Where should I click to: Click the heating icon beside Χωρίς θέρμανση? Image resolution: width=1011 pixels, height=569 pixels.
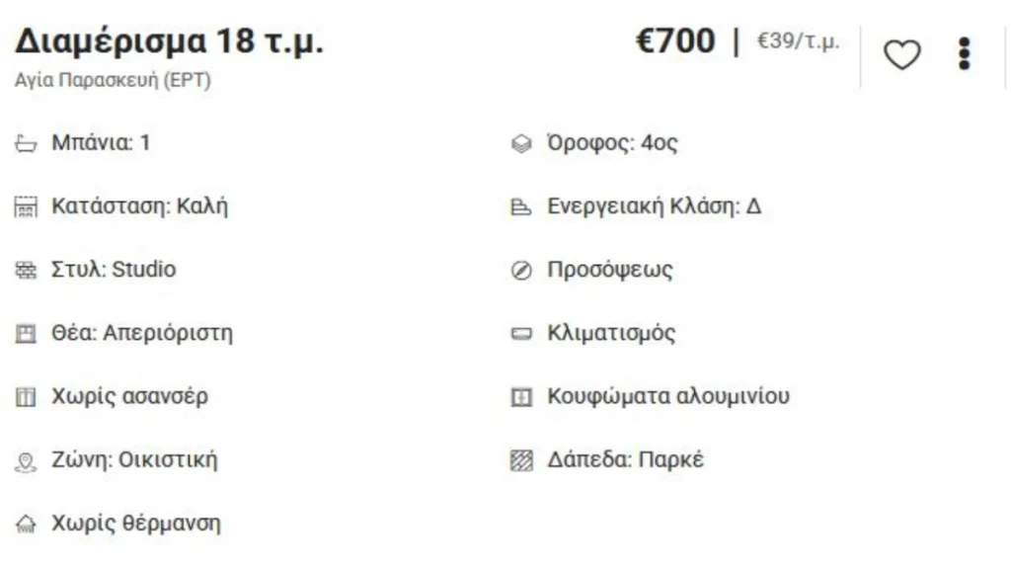tap(26, 525)
